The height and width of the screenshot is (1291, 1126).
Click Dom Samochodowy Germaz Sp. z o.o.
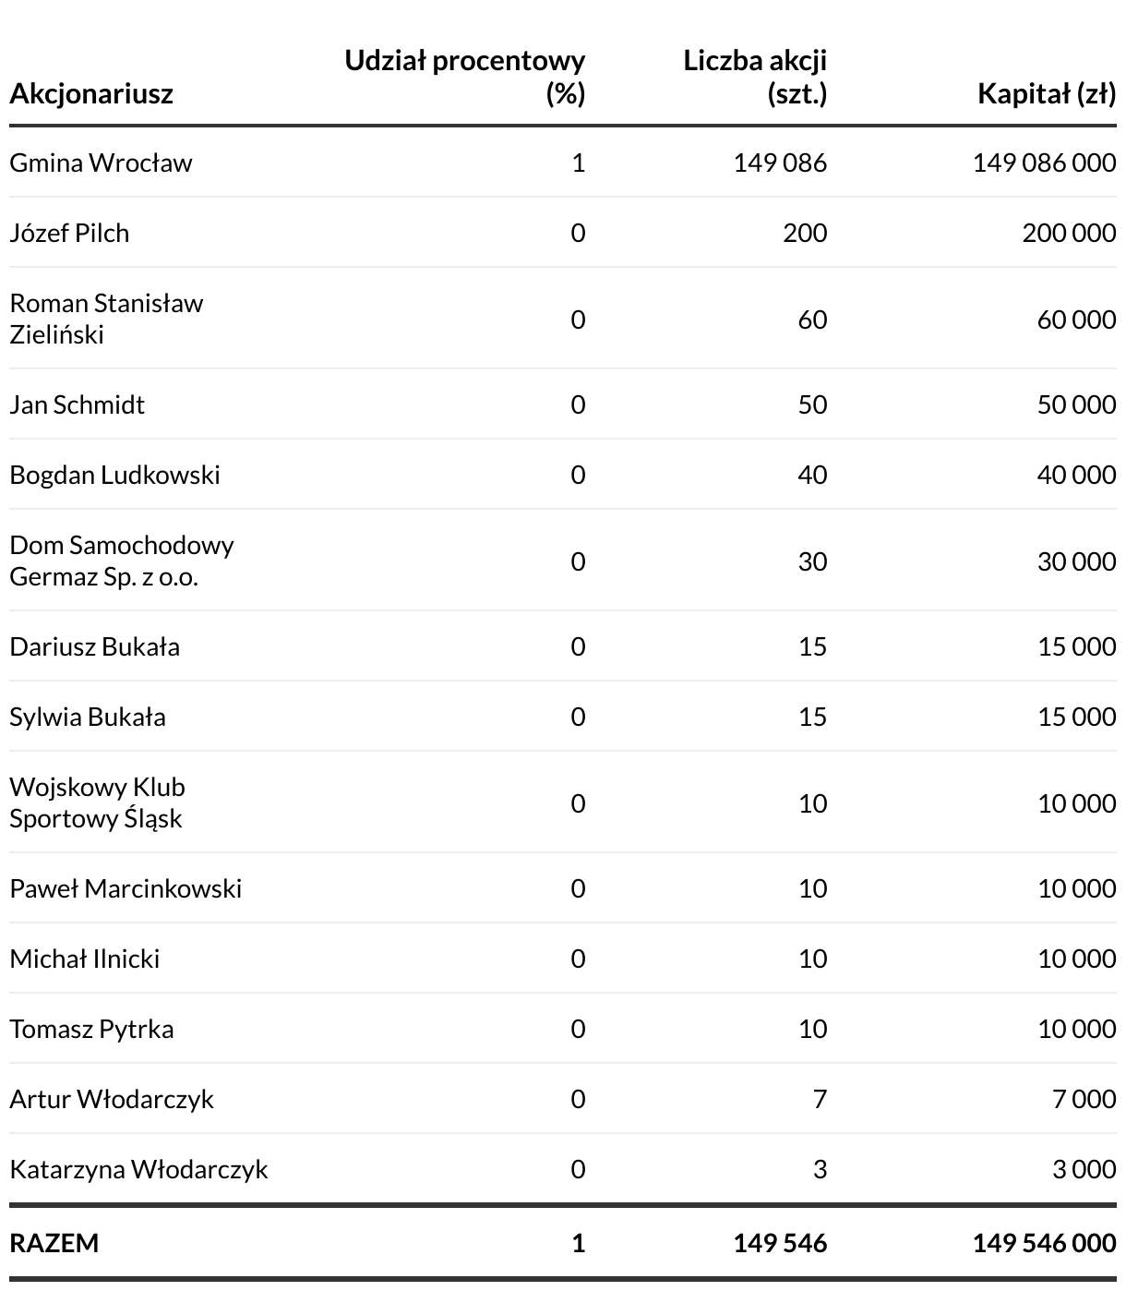click(122, 561)
